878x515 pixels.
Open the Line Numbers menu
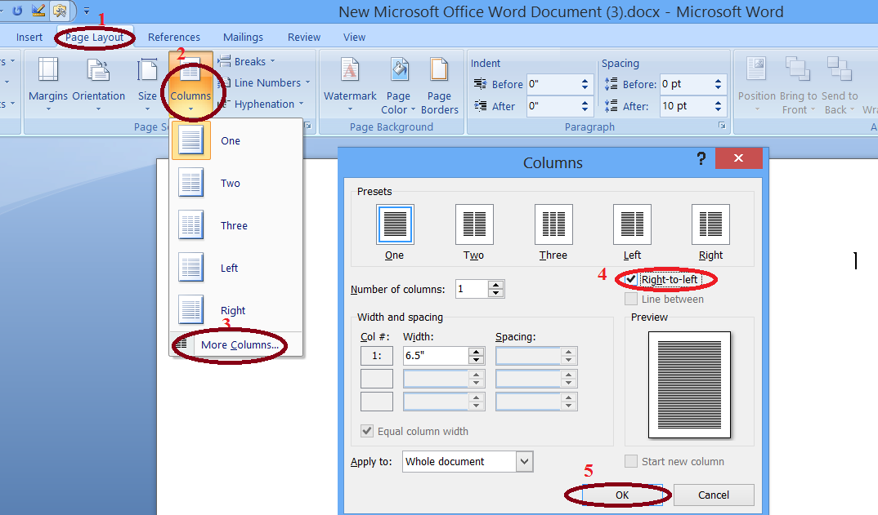[263, 82]
